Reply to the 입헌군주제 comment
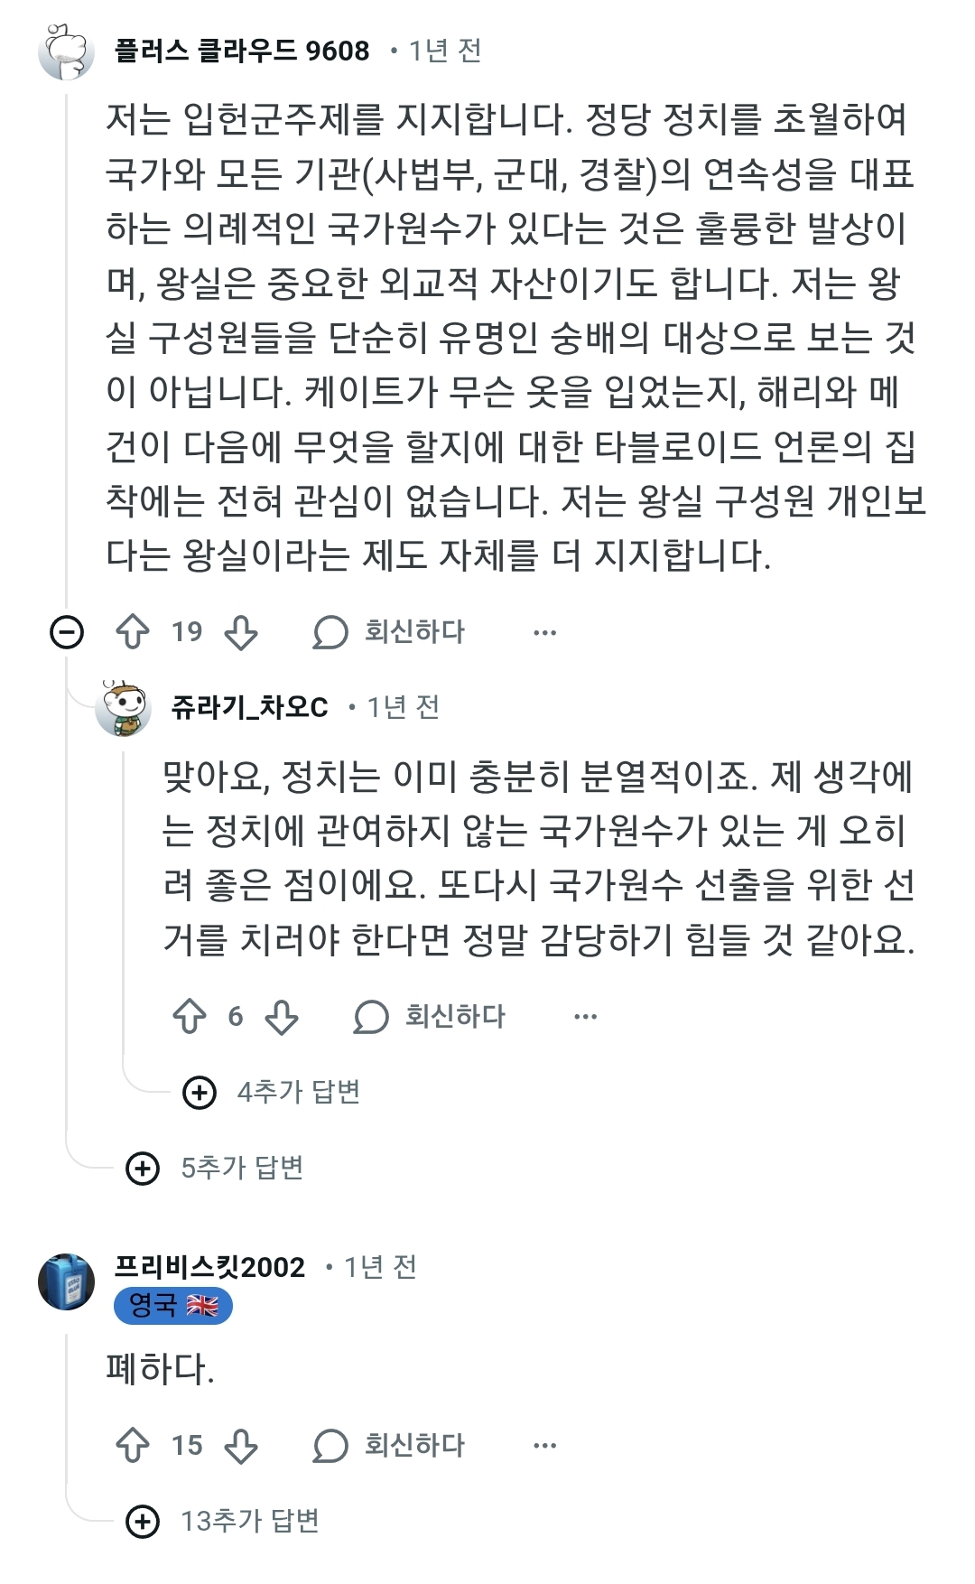Image resolution: width=975 pixels, height=1584 pixels. (x=389, y=632)
